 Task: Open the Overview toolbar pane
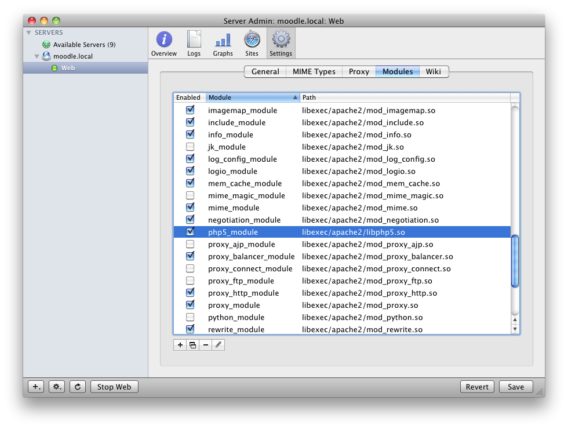click(164, 43)
